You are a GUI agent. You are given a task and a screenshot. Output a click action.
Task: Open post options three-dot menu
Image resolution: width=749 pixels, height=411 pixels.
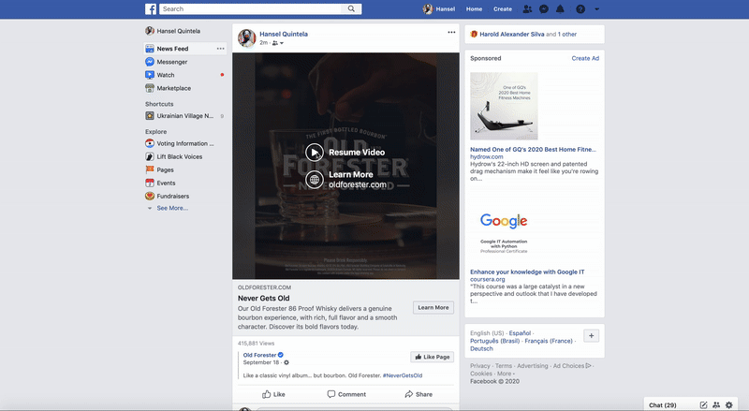click(x=451, y=32)
